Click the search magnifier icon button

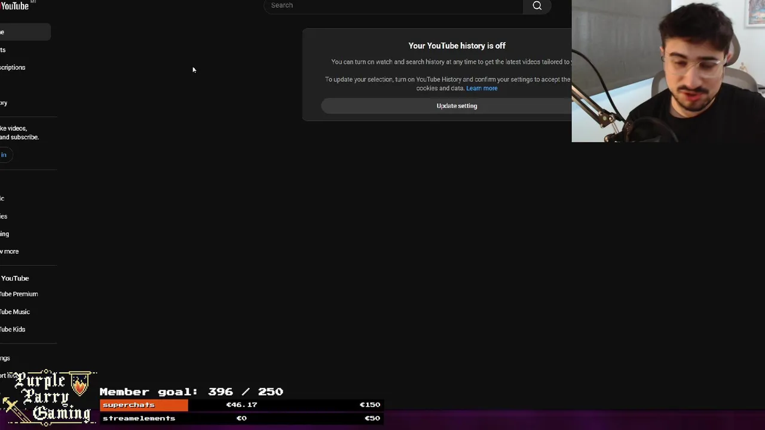pos(537,6)
